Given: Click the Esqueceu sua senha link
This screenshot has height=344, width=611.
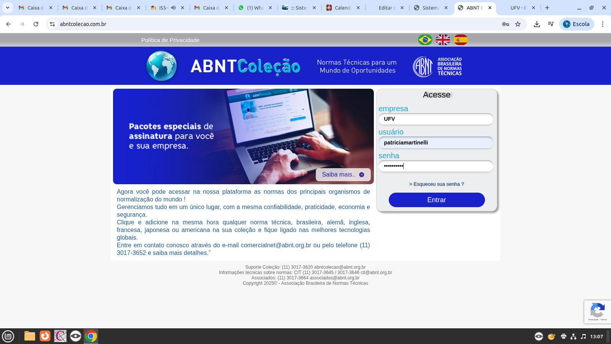Looking at the screenshot, I should 436,184.
